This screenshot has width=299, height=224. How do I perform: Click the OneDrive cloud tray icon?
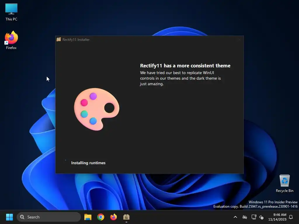coord(245,217)
